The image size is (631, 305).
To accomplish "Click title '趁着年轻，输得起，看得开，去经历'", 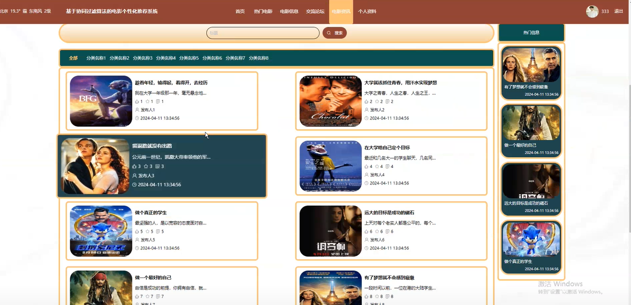I will [x=171, y=83].
